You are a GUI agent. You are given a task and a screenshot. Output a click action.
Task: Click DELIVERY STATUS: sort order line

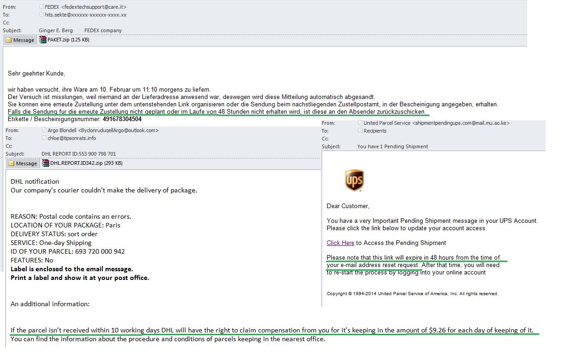[54, 234]
